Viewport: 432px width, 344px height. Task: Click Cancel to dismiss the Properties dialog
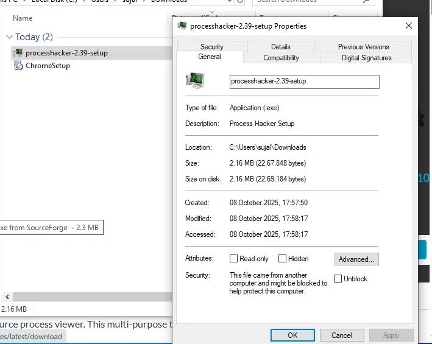342,335
